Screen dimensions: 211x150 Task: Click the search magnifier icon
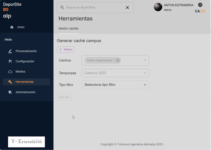(62, 7)
